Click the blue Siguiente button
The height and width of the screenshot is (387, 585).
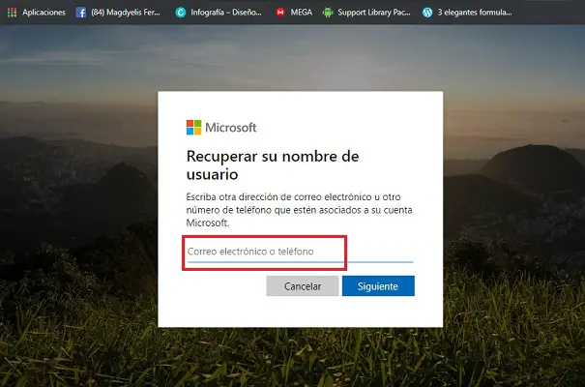(378, 285)
